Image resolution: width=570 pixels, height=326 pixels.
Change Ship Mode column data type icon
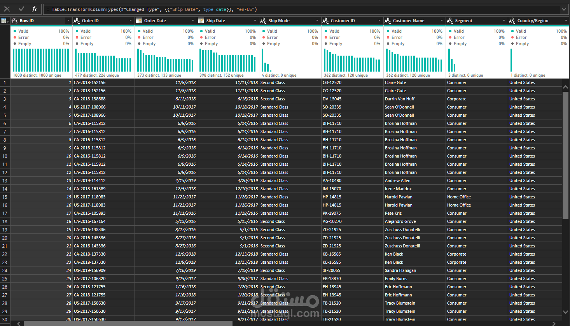coord(263,21)
